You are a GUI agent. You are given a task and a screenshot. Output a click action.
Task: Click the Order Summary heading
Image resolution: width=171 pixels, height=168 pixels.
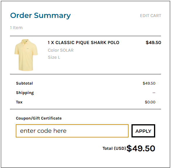pos(40,16)
